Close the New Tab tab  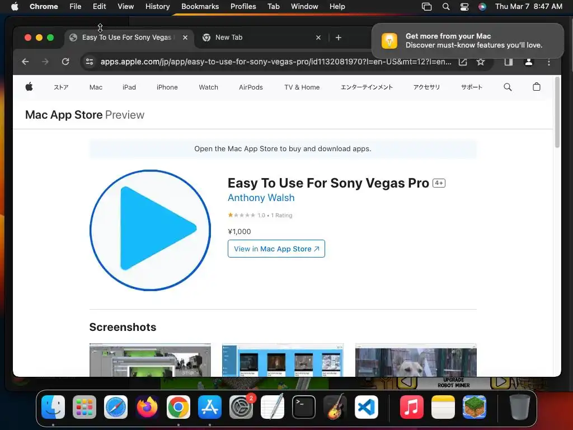[318, 38]
